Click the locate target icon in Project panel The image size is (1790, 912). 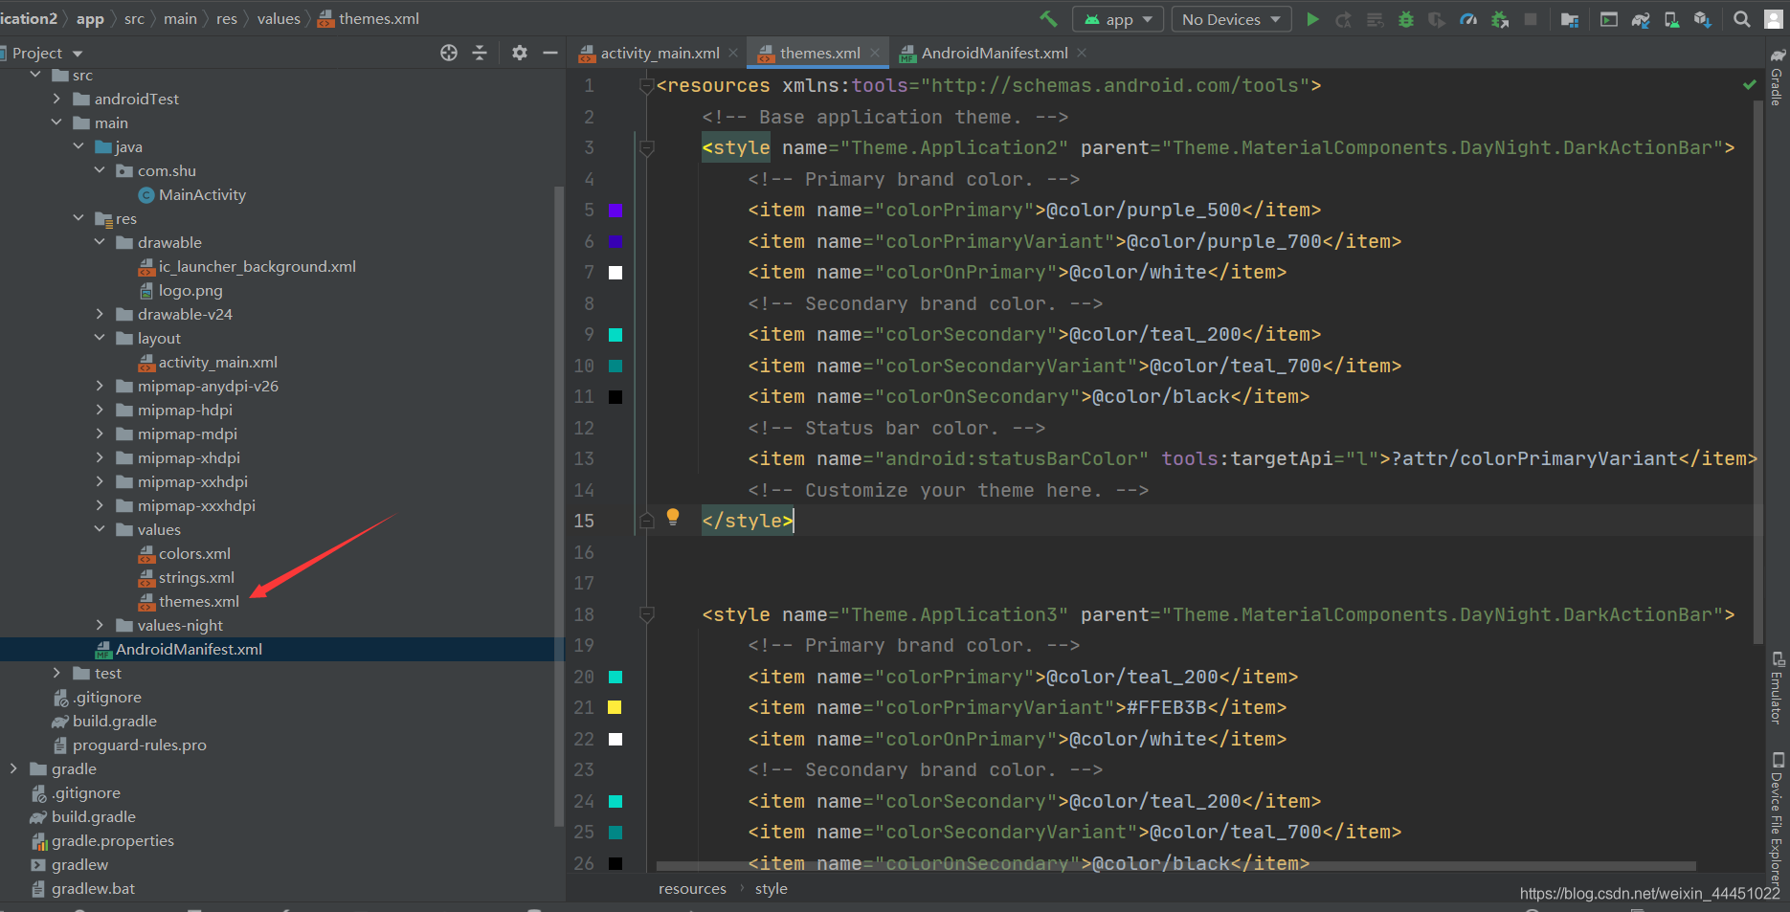click(449, 53)
